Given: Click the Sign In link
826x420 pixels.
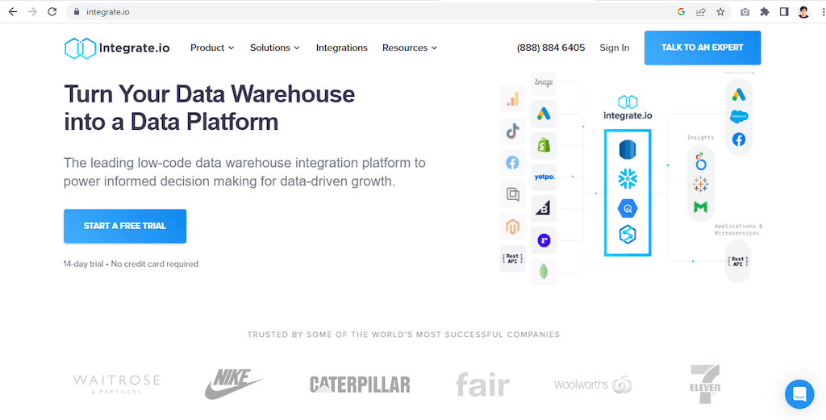Looking at the screenshot, I should 614,48.
